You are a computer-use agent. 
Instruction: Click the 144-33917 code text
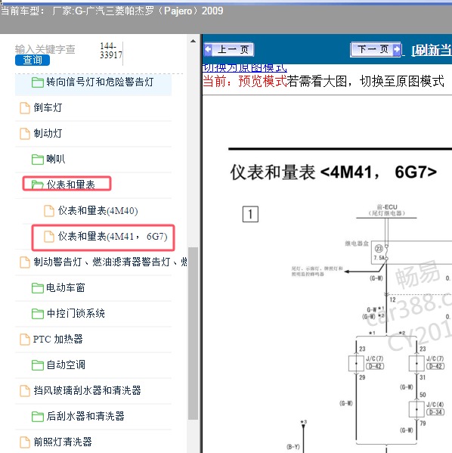click(111, 51)
